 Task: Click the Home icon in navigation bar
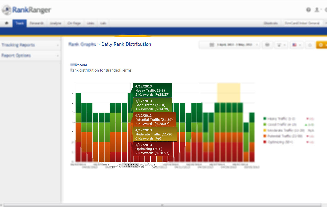pyautogui.click(x=6, y=23)
